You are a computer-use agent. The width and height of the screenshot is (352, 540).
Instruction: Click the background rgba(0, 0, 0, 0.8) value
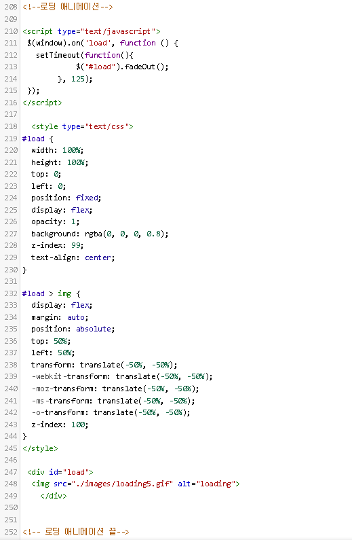pos(125,234)
